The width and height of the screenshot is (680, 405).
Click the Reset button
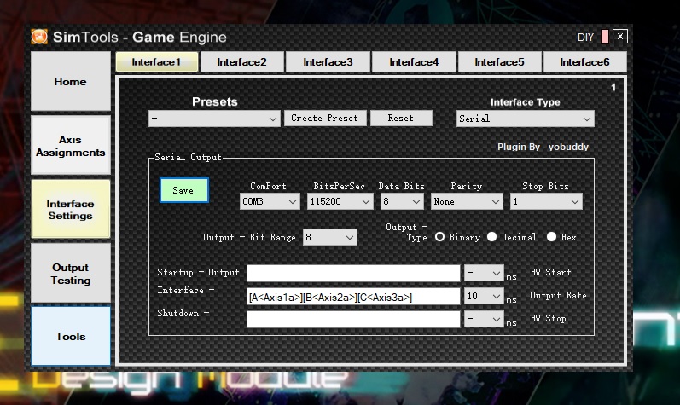pos(401,119)
